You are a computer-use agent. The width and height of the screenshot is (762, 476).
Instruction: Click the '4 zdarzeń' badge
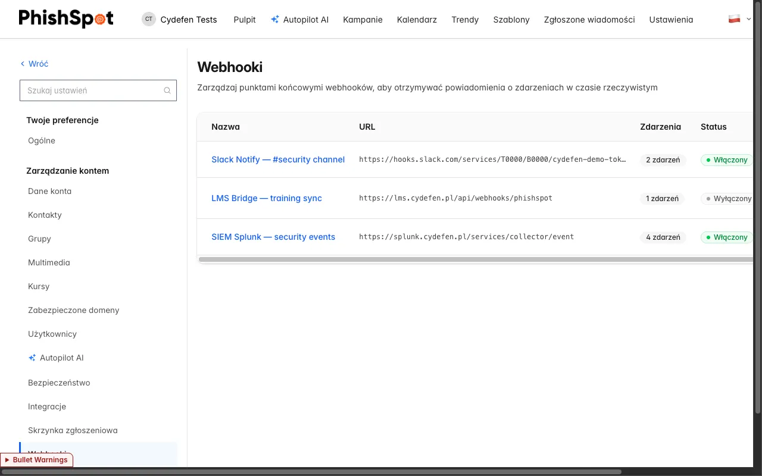pos(663,237)
